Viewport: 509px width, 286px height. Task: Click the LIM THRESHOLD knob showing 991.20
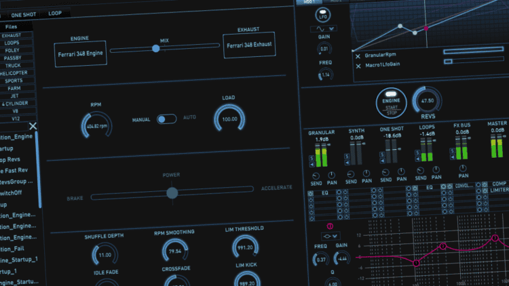[x=245, y=247]
